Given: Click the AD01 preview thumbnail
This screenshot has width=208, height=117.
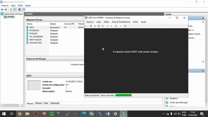Looking at the screenshot, I should (34, 85).
